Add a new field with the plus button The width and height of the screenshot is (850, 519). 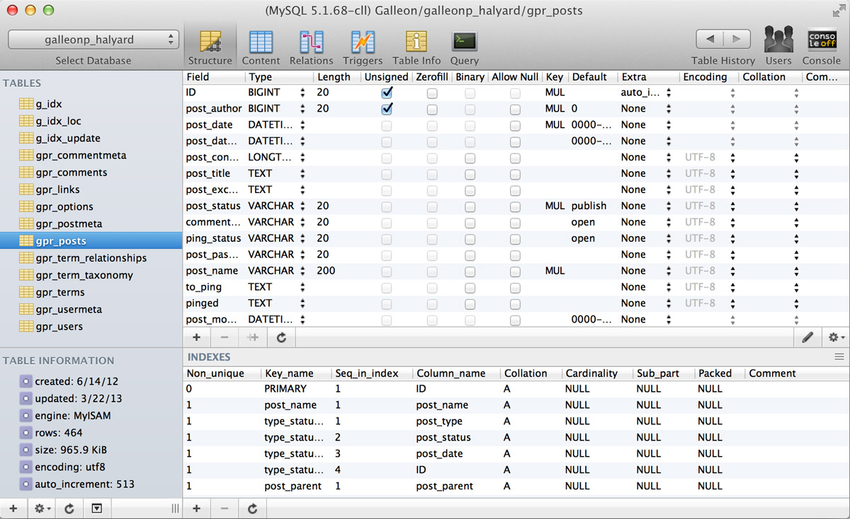click(196, 337)
